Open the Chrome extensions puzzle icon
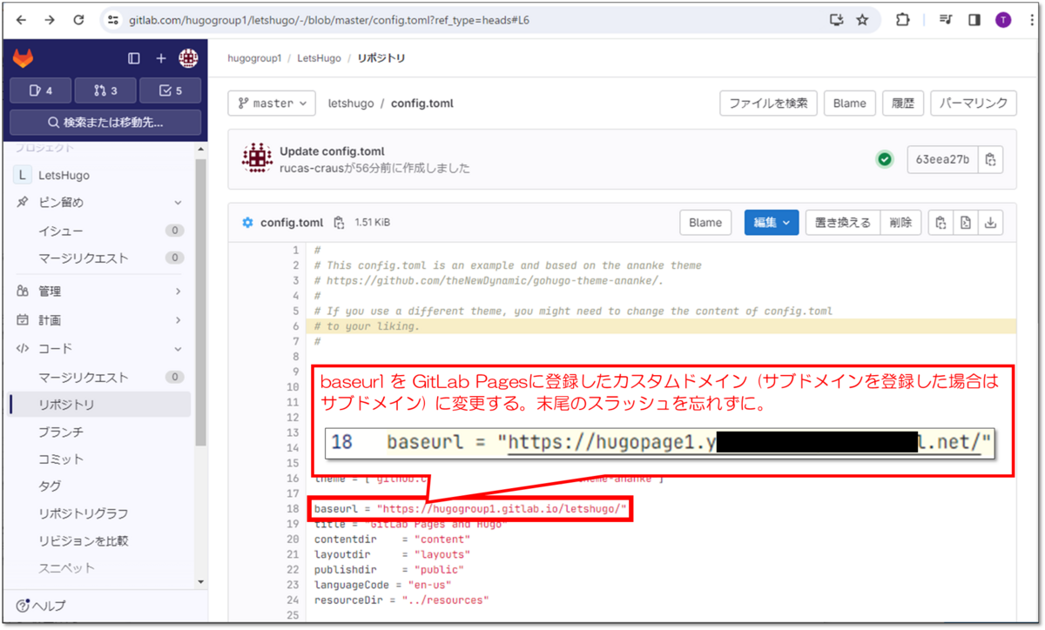This screenshot has height=630, width=1045. [x=903, y=19]
